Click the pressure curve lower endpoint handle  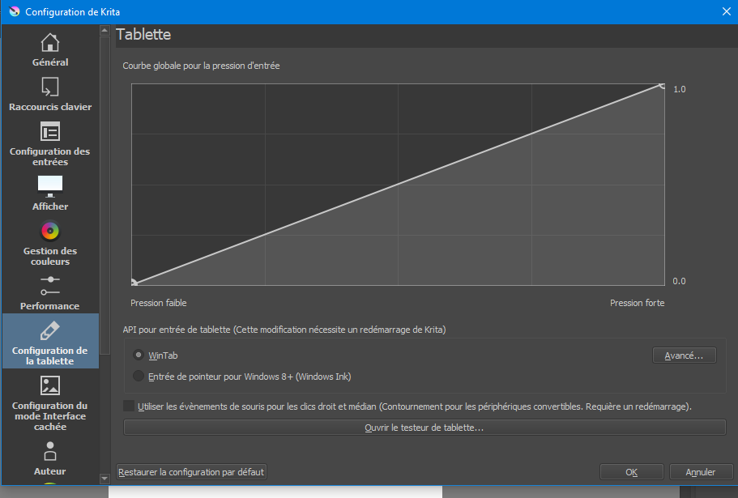[x=134, y=283]
